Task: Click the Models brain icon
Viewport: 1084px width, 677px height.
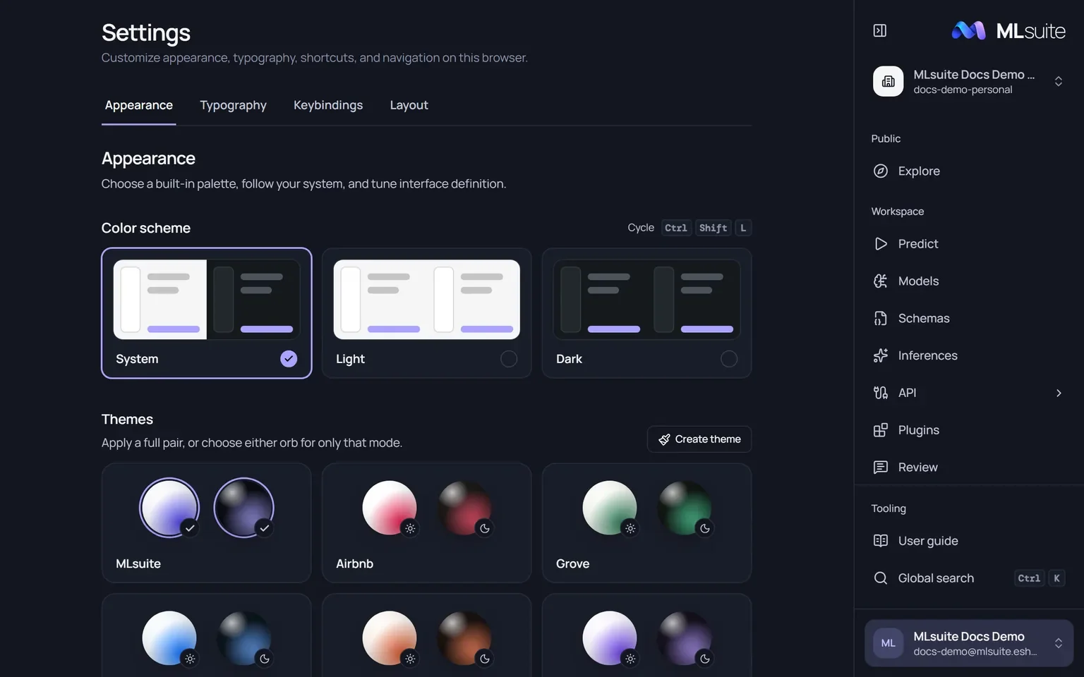Action: click(x=880, y=281)
